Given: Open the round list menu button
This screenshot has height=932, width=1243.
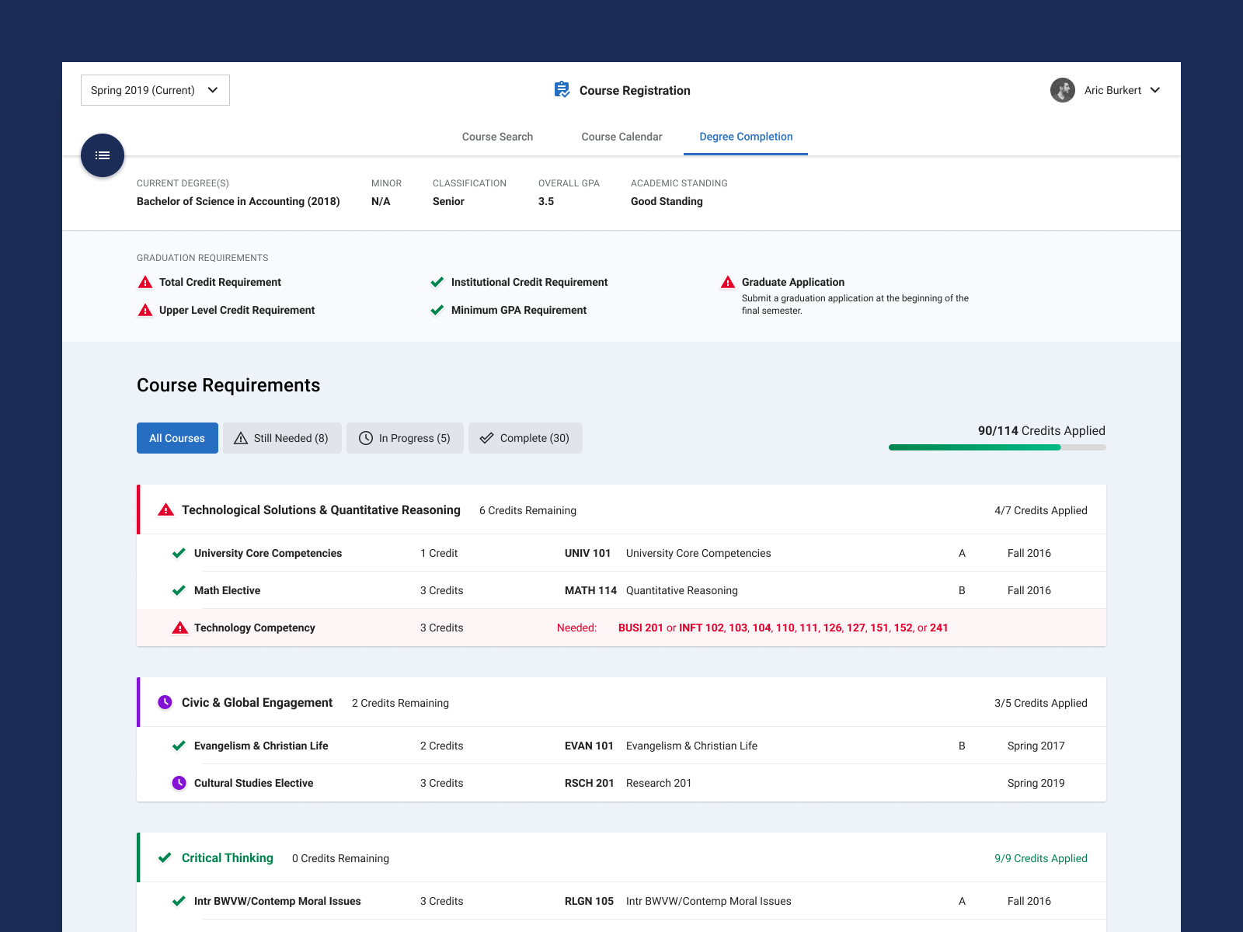Looking at the screenshot, I should coord(103,155).
